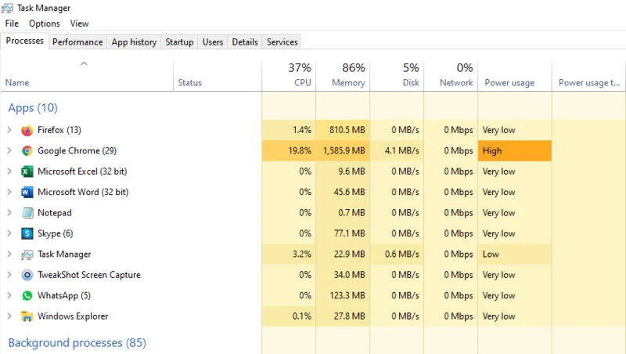Click Chrome's 4.1 MB/s disk value

(x=402, y=150)
